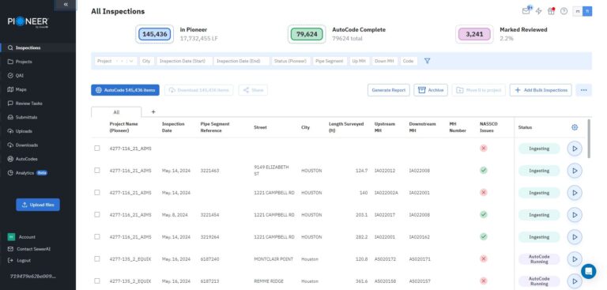
Task: Click the Pipe Segment filter field
Action: (x=330, y=61)
